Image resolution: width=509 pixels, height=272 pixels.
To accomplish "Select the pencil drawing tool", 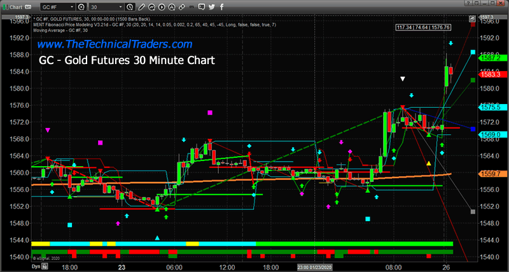I will pyautogui.click(x=143, y=5).
